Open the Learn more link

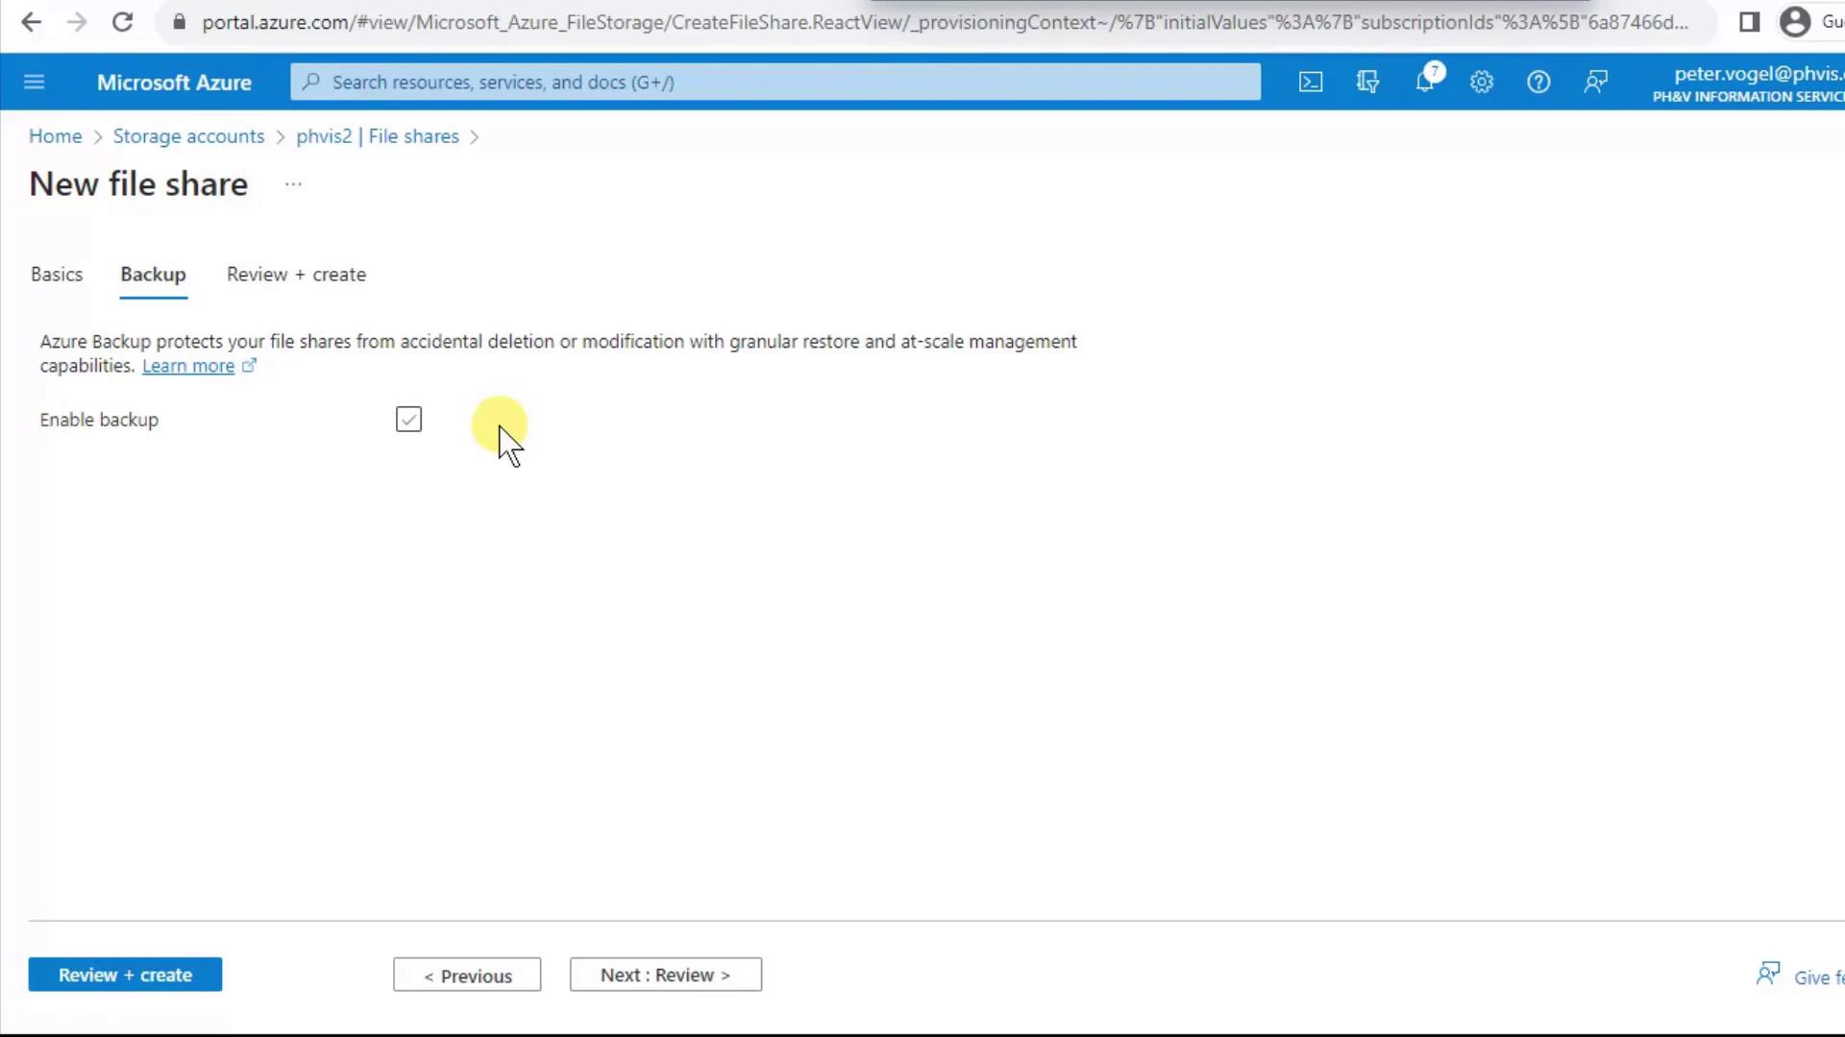point(188,366)
